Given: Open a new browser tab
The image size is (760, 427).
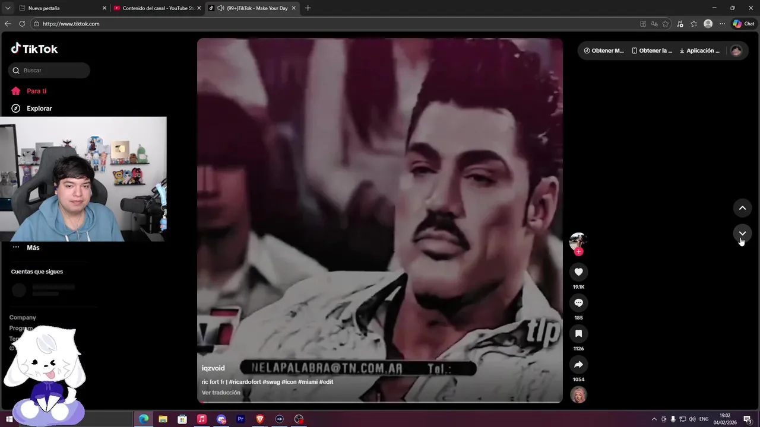Looking at the screenshot, I should (x=308, y=8).
